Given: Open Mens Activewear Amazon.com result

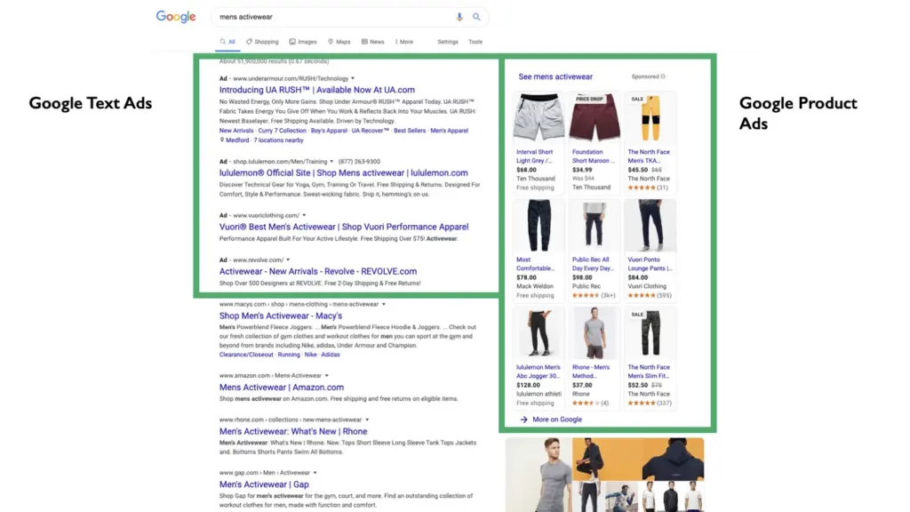Looking at the screenshot, I should point(282,388).
